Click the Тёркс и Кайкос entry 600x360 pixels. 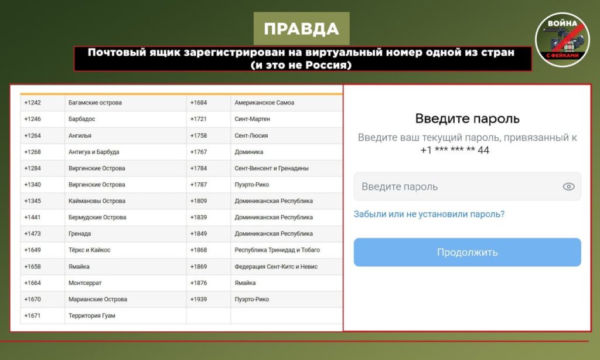point(89,250)
